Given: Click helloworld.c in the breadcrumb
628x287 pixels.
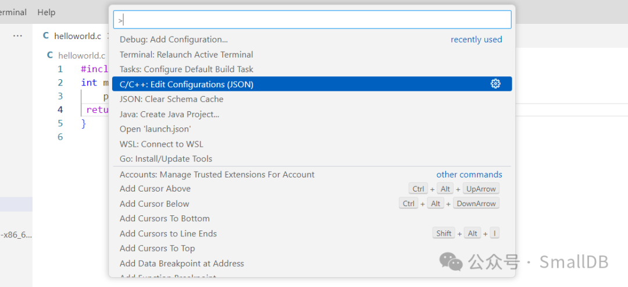Looking at the screenshot, I should pos(81,55).
